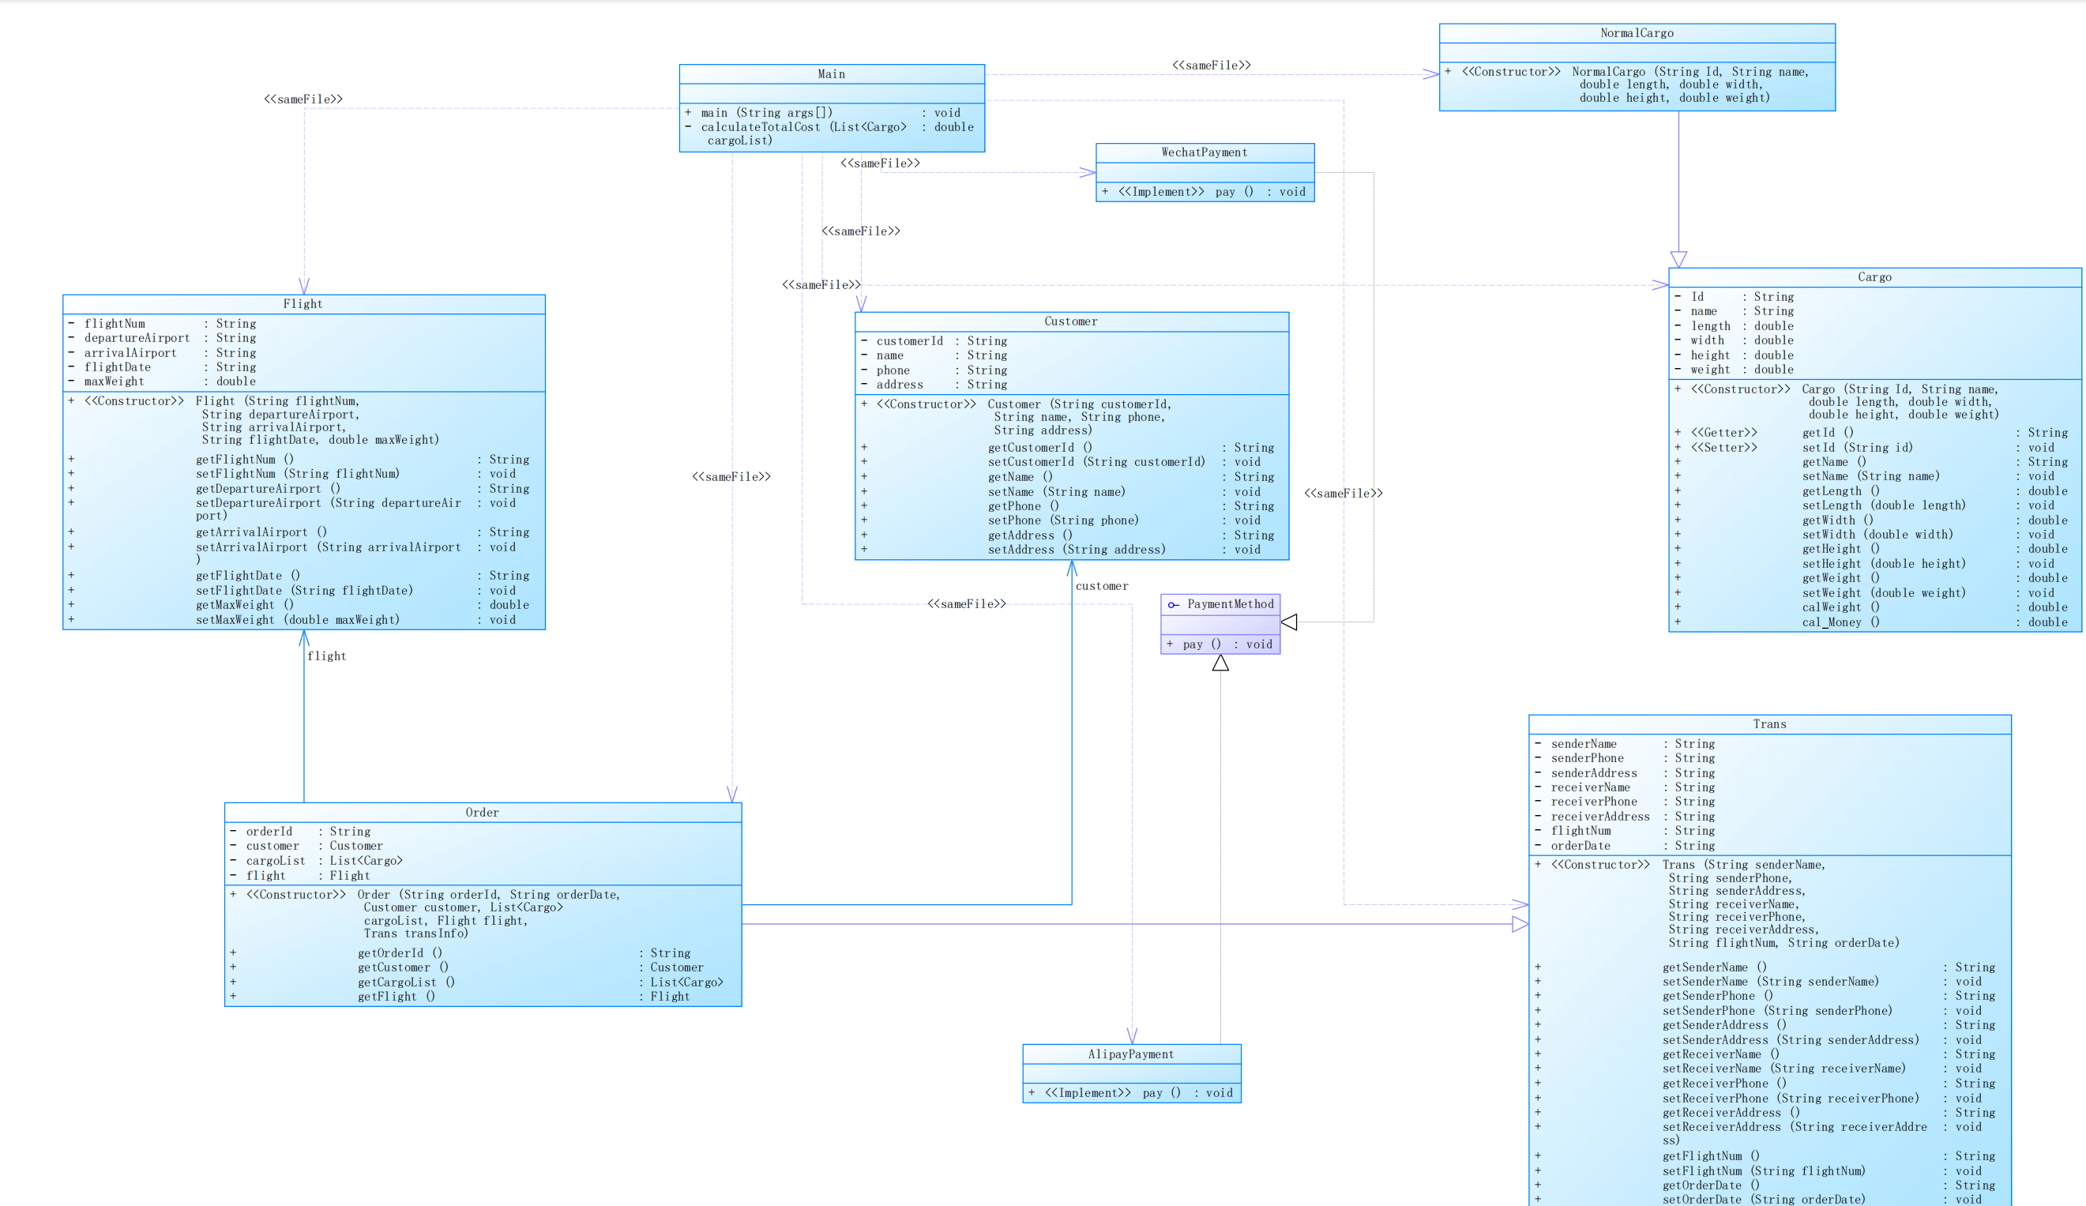Screen dimensions: 2086x1206
Task: Click the getCargoList method in Order
Action: pyautogui.click(x=406, y=982)
